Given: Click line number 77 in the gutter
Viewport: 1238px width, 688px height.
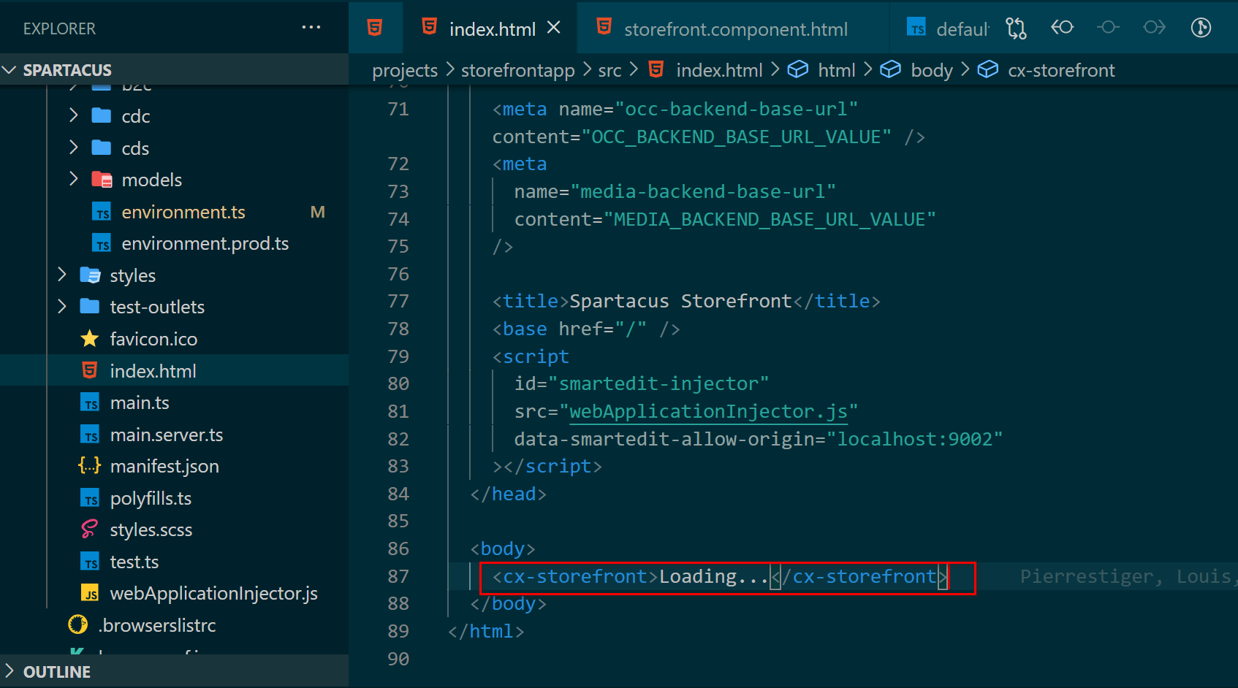Looking at the screenshot, I should (398, 301).
